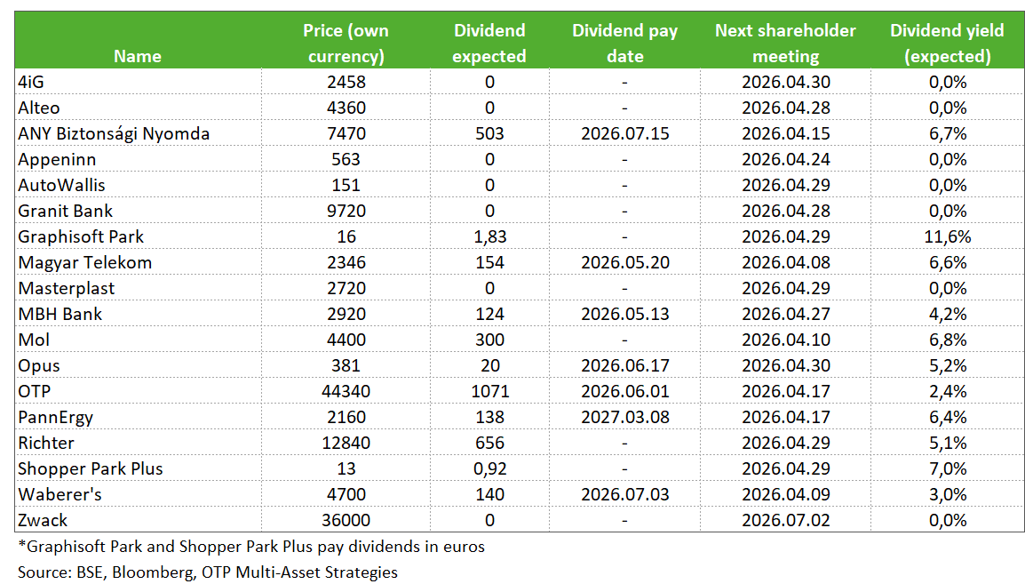The height and width of the screenshot is (584, 1025).
Task: Click the Richter dividend yield 5,1%
Action: 947,444
